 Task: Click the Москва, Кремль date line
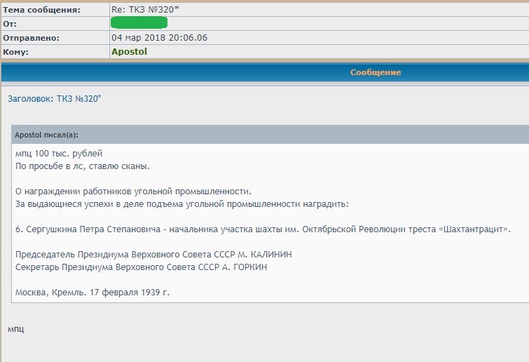pyautogui.click(x=92, y=293)
